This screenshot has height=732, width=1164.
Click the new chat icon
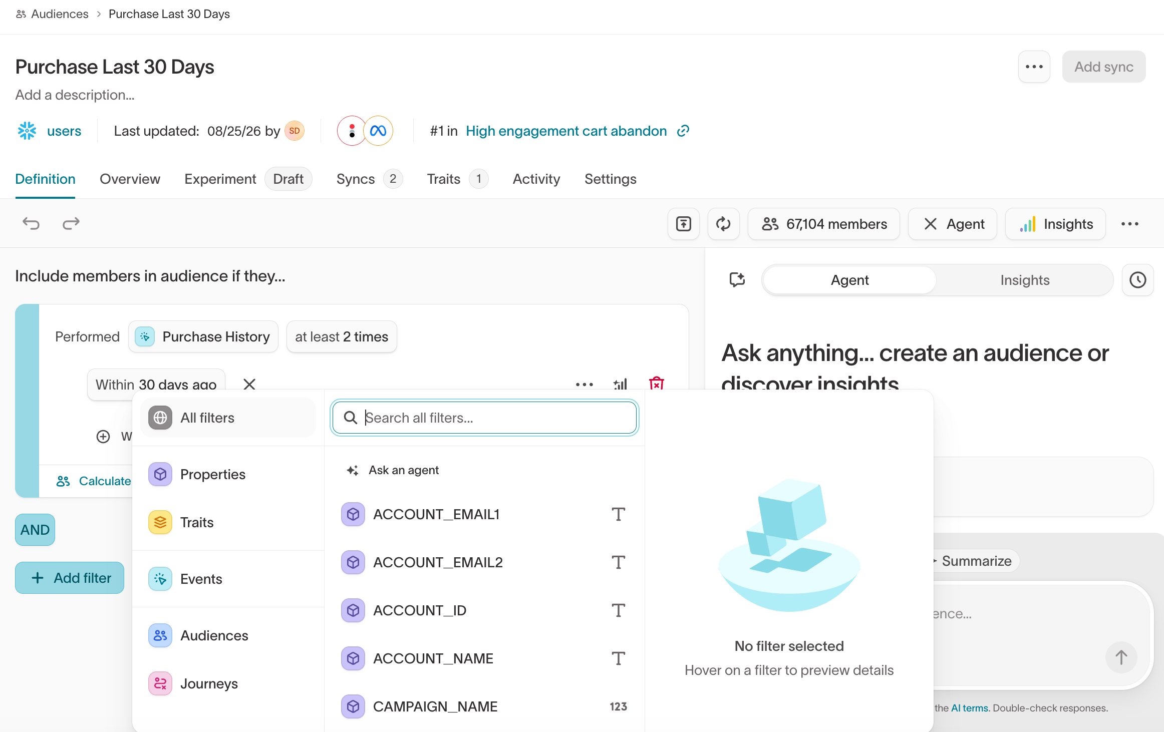(x=737, y=280)
